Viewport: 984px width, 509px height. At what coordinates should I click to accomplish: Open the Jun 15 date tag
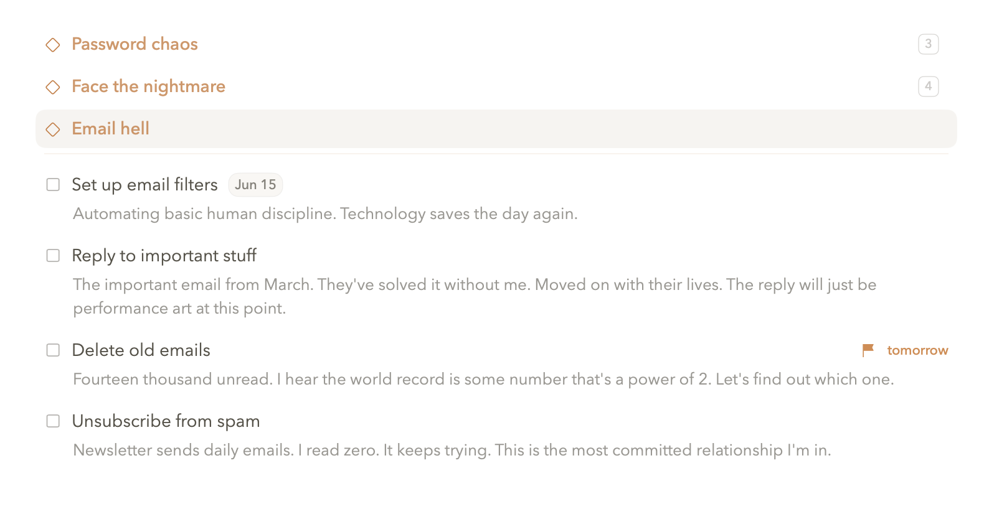(255, 185)
